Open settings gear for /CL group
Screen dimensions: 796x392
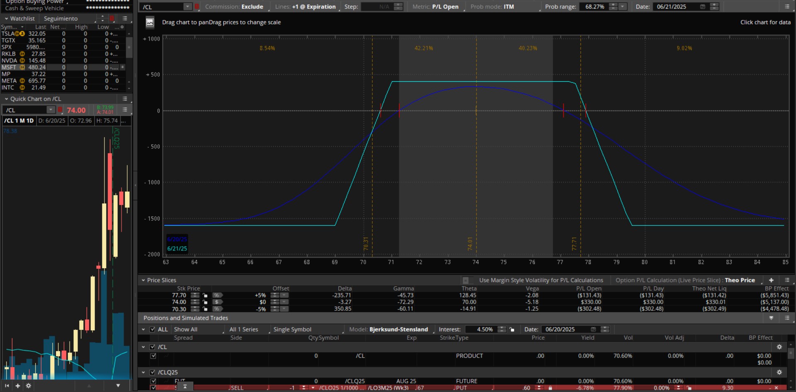pos(779,347)
